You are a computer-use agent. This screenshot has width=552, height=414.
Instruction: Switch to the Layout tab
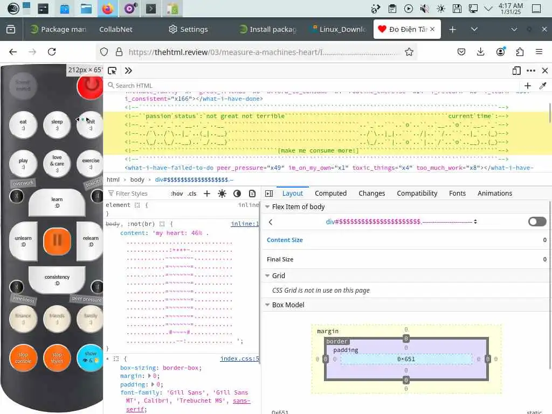(x=293, y=194)
